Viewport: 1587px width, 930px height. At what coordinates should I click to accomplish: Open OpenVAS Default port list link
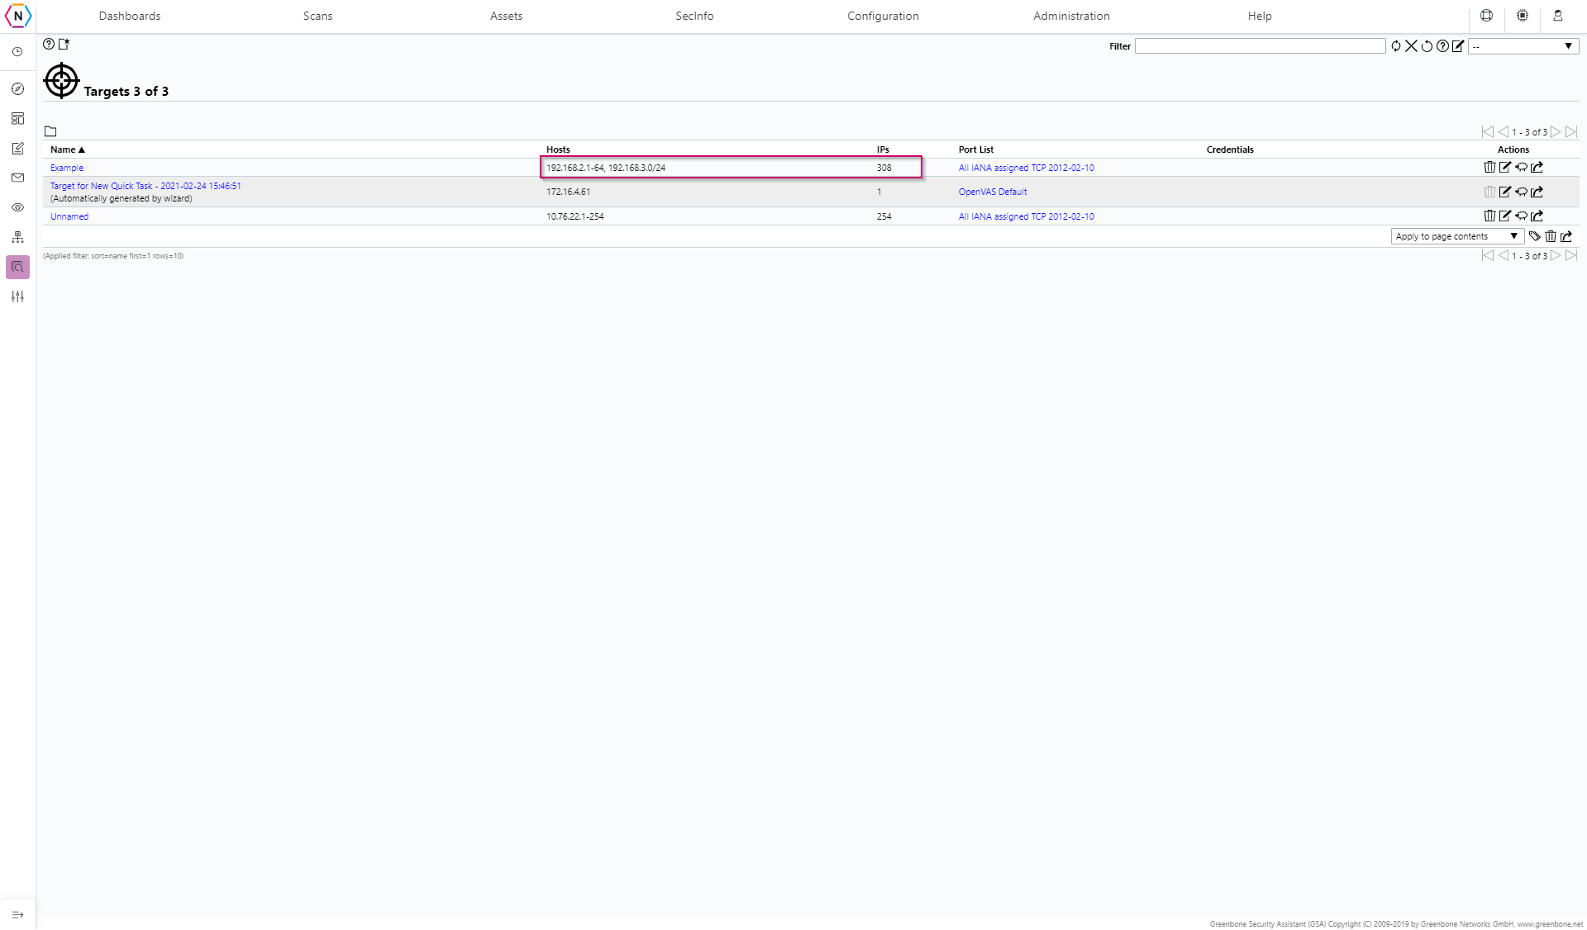993,192
